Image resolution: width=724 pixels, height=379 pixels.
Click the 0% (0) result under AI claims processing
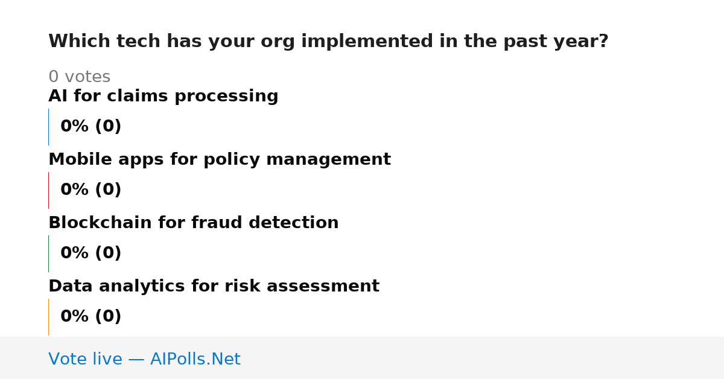[x=91, y=127]
